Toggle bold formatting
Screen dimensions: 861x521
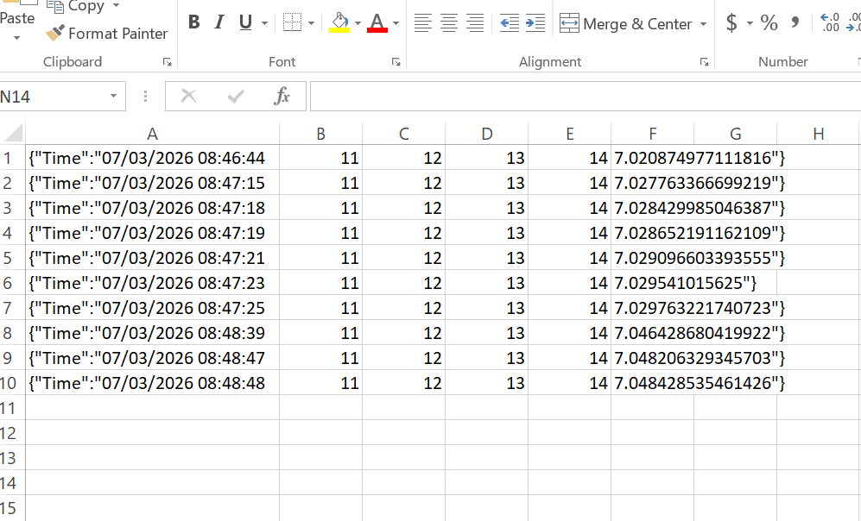tap(194, 23)
